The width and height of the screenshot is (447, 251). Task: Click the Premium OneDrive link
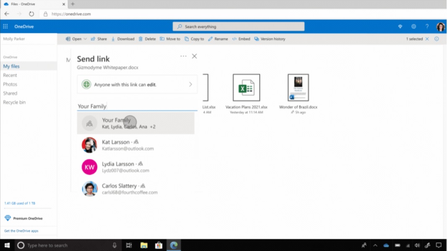tap(23, 218)
